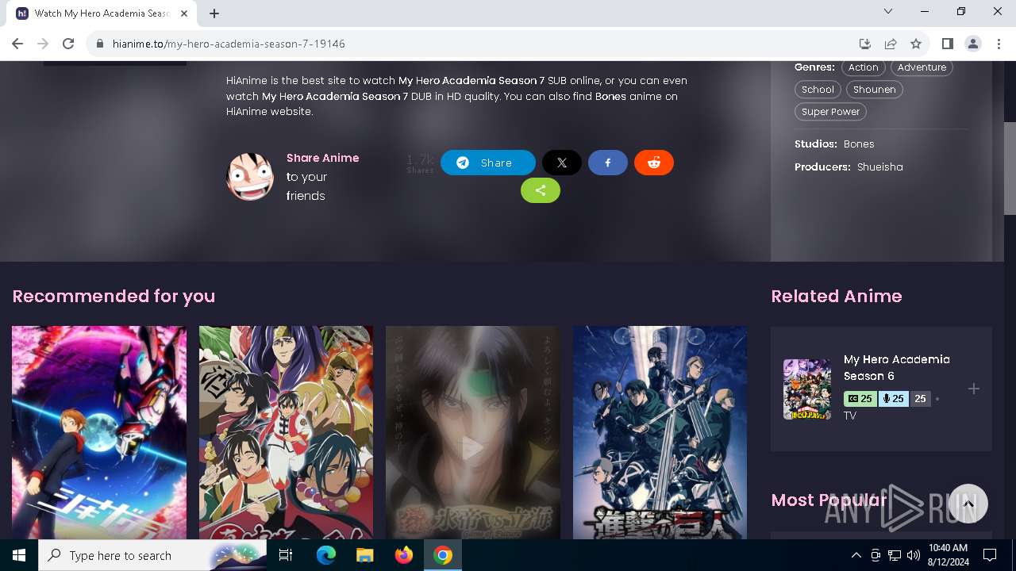Click the Recommended for you heading
The image size is (1016, 571).
(114, 297)
